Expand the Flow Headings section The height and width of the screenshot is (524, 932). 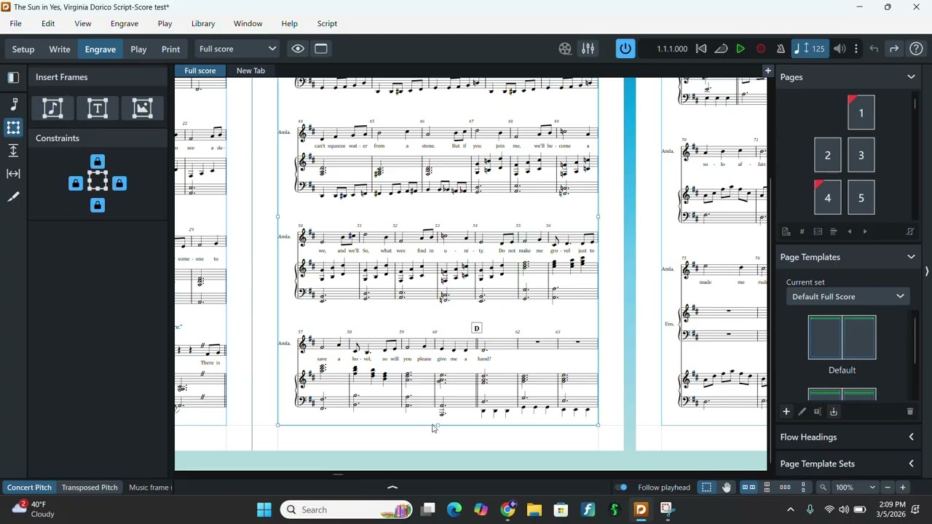(x=911, y=437)
